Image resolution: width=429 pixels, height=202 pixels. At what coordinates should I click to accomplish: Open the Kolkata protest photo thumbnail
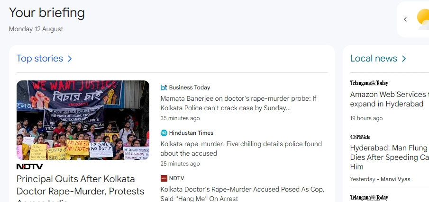tap(83, 120)
